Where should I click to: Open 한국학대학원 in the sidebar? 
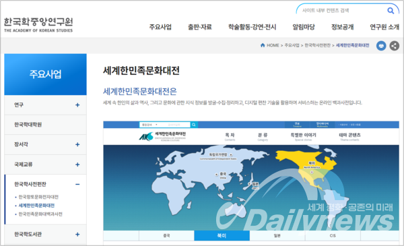pos(28,125)
